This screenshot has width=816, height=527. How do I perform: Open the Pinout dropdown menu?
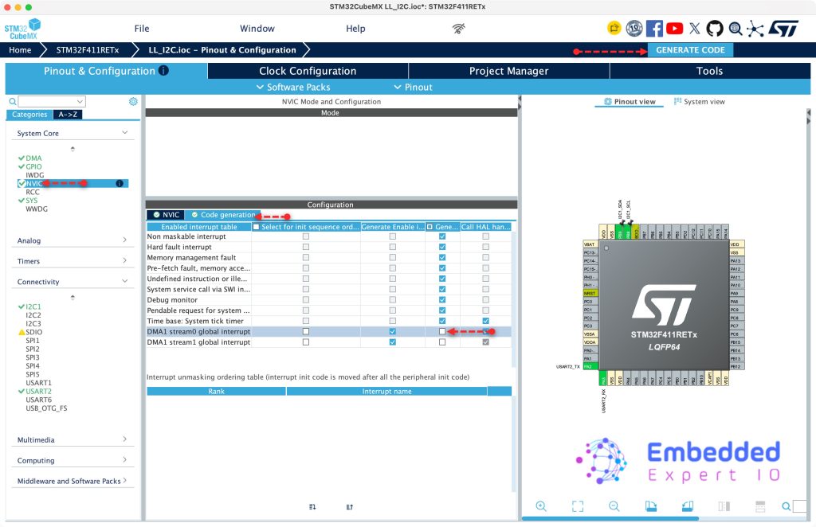(x=414, y=87)
